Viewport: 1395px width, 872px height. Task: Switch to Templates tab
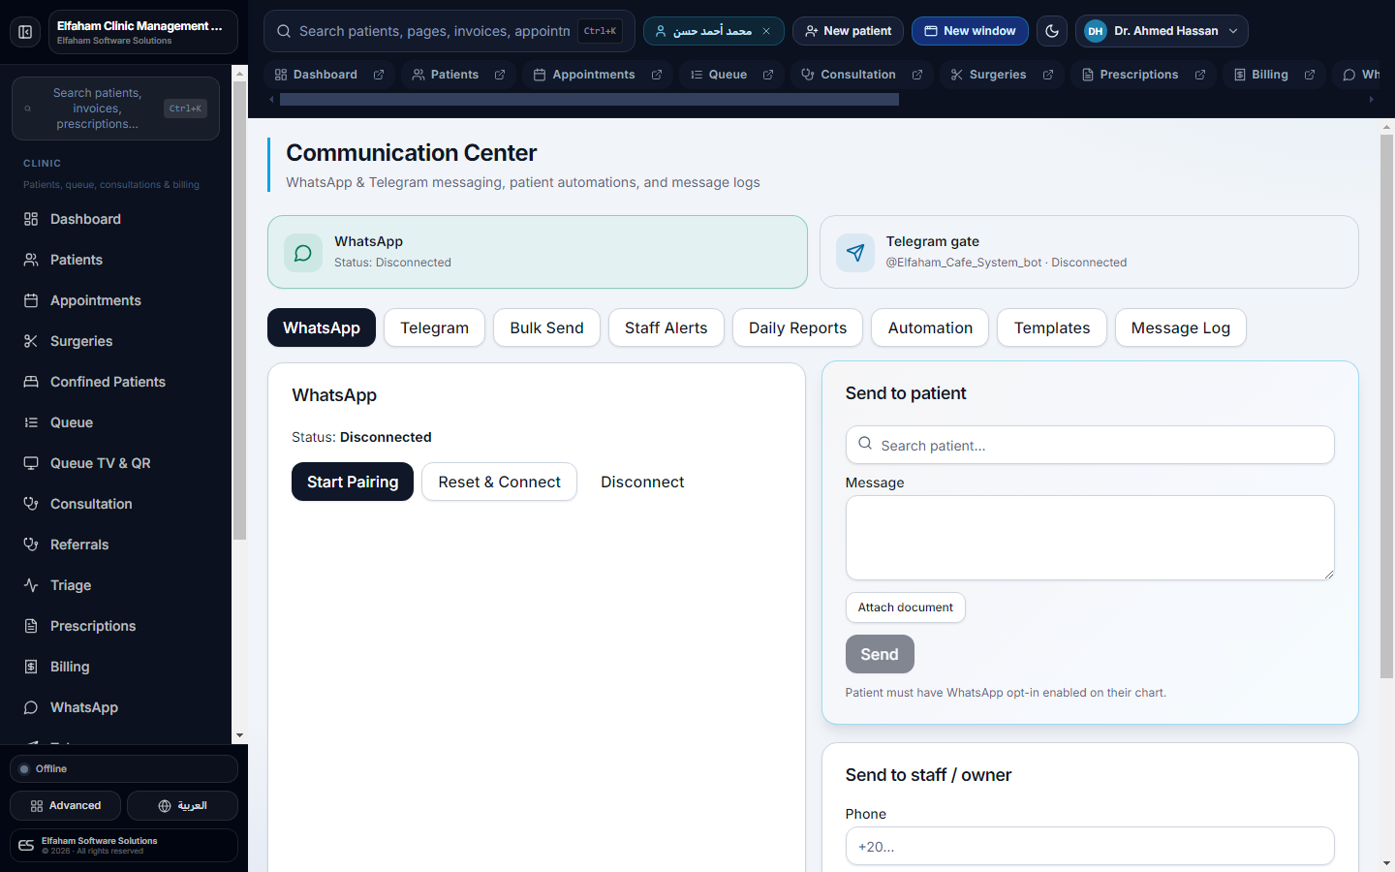pos(1052,327)
